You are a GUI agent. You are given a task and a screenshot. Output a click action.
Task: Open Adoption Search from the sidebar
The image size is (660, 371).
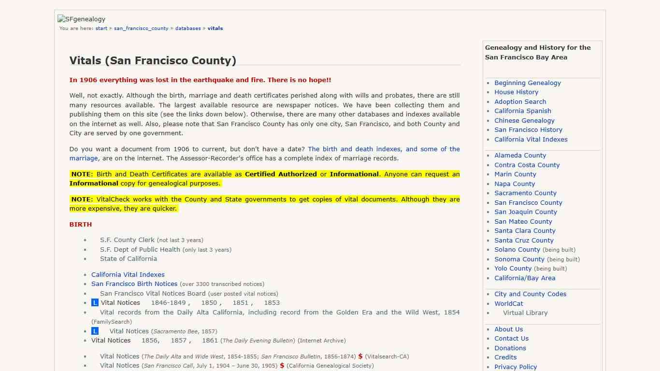point(520,101)
